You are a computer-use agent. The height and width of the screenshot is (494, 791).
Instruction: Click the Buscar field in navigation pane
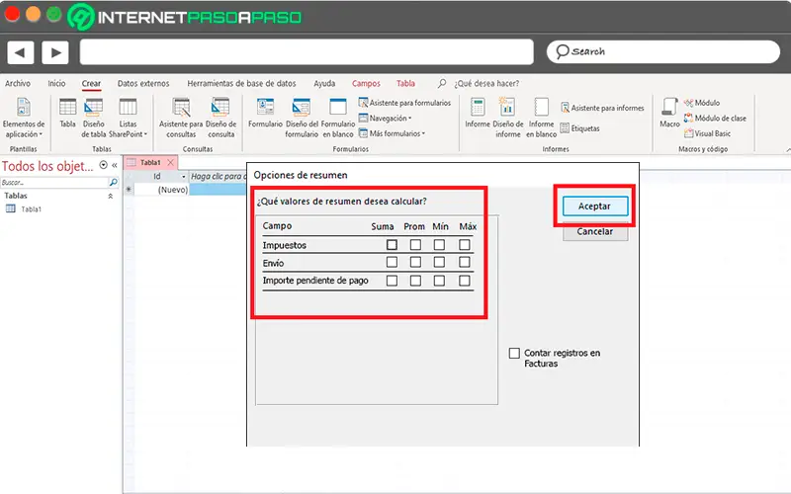click(x=53, y=183)
